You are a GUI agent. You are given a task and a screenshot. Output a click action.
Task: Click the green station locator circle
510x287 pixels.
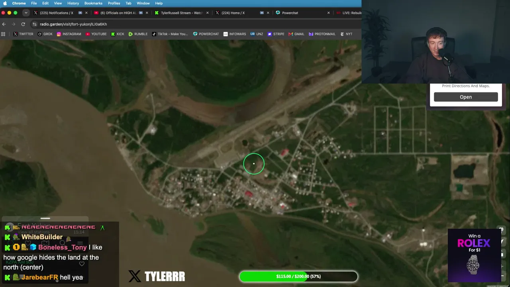pos(254,163)
